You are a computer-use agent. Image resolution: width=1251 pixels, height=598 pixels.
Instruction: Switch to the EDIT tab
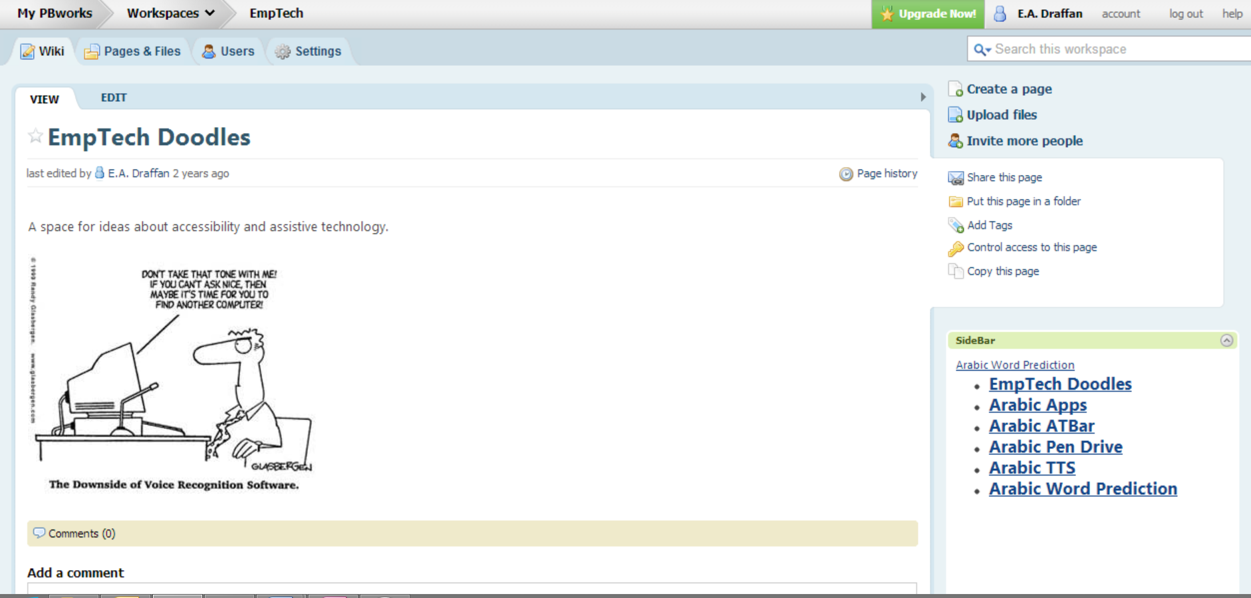click(x=114, y=98)
